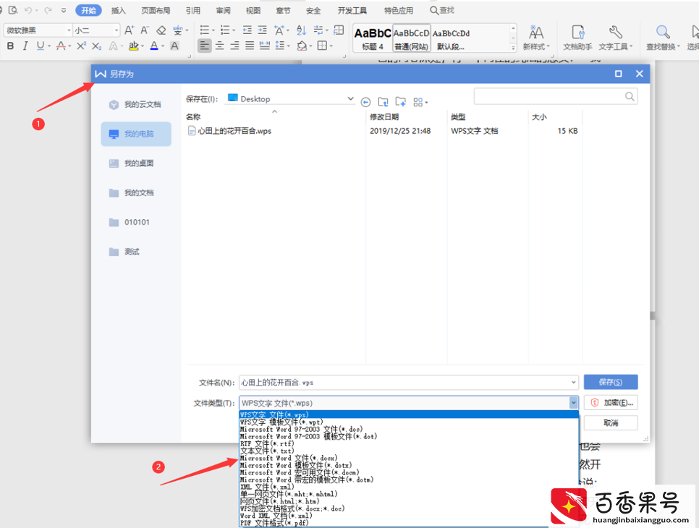Sort files by modified date column
Screen dimensions: 699x528
coord(384,116)
